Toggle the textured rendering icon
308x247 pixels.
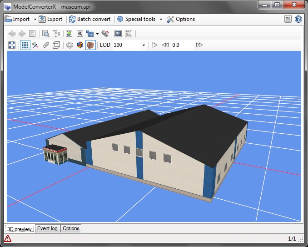[90, 45]
